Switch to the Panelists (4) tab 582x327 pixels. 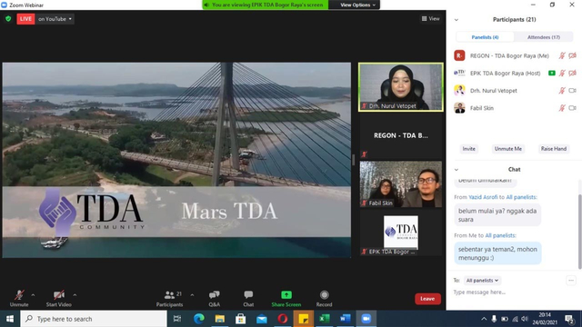[485, 37]
